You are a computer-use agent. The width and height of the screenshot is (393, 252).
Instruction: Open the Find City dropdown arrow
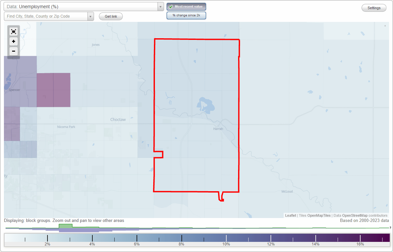point(91,16)
